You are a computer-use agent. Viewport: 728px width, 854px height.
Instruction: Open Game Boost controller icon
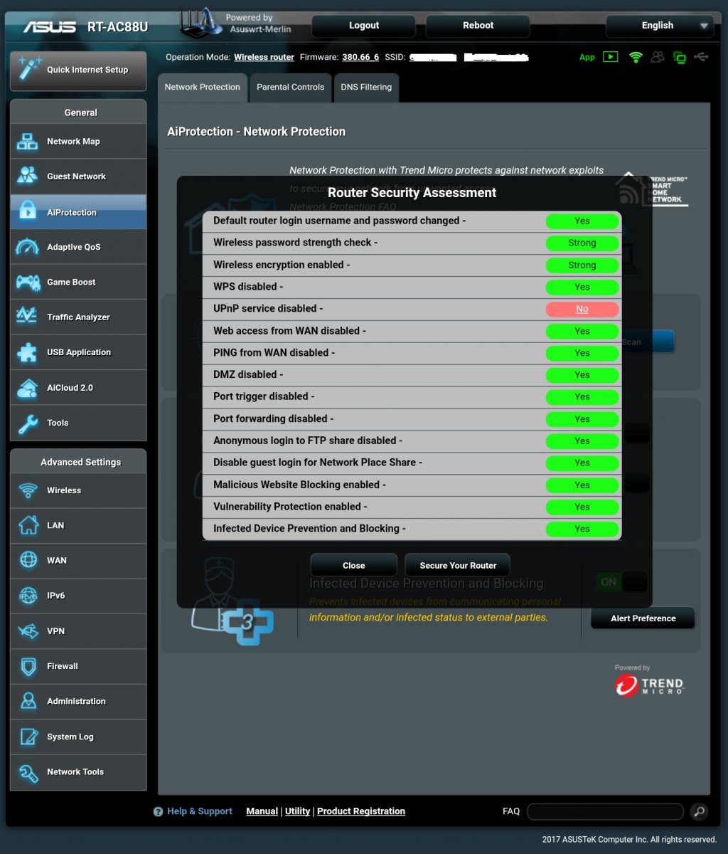[x=28, y=282]
